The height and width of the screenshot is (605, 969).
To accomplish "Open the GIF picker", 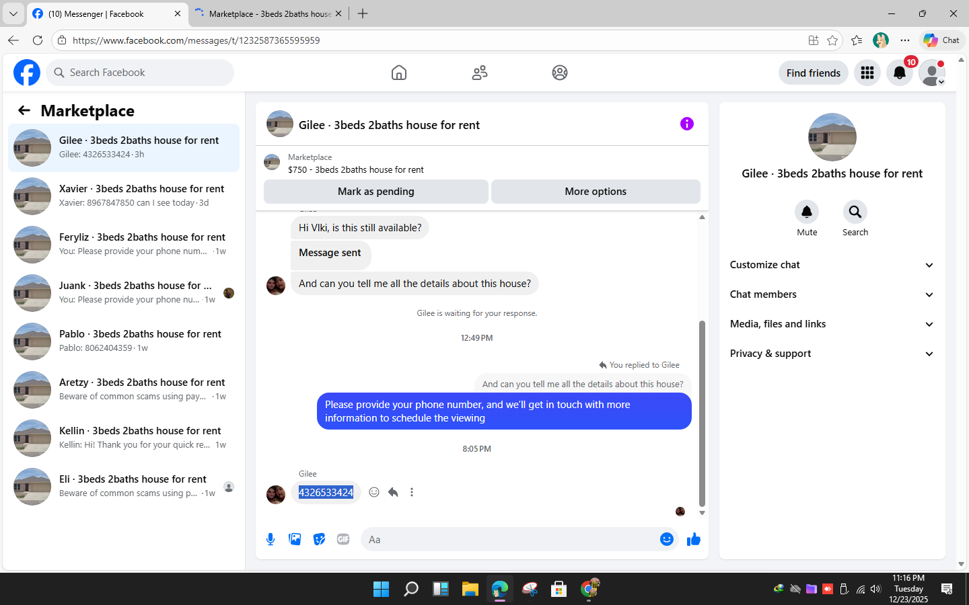I will pos(343,539).
